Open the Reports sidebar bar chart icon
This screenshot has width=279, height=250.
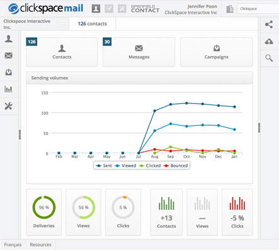point(9,89)
